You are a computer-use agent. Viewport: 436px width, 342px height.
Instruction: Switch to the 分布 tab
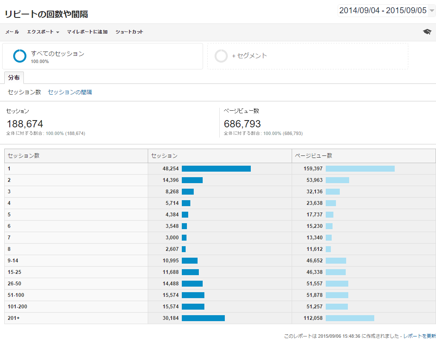pos(14,78)
